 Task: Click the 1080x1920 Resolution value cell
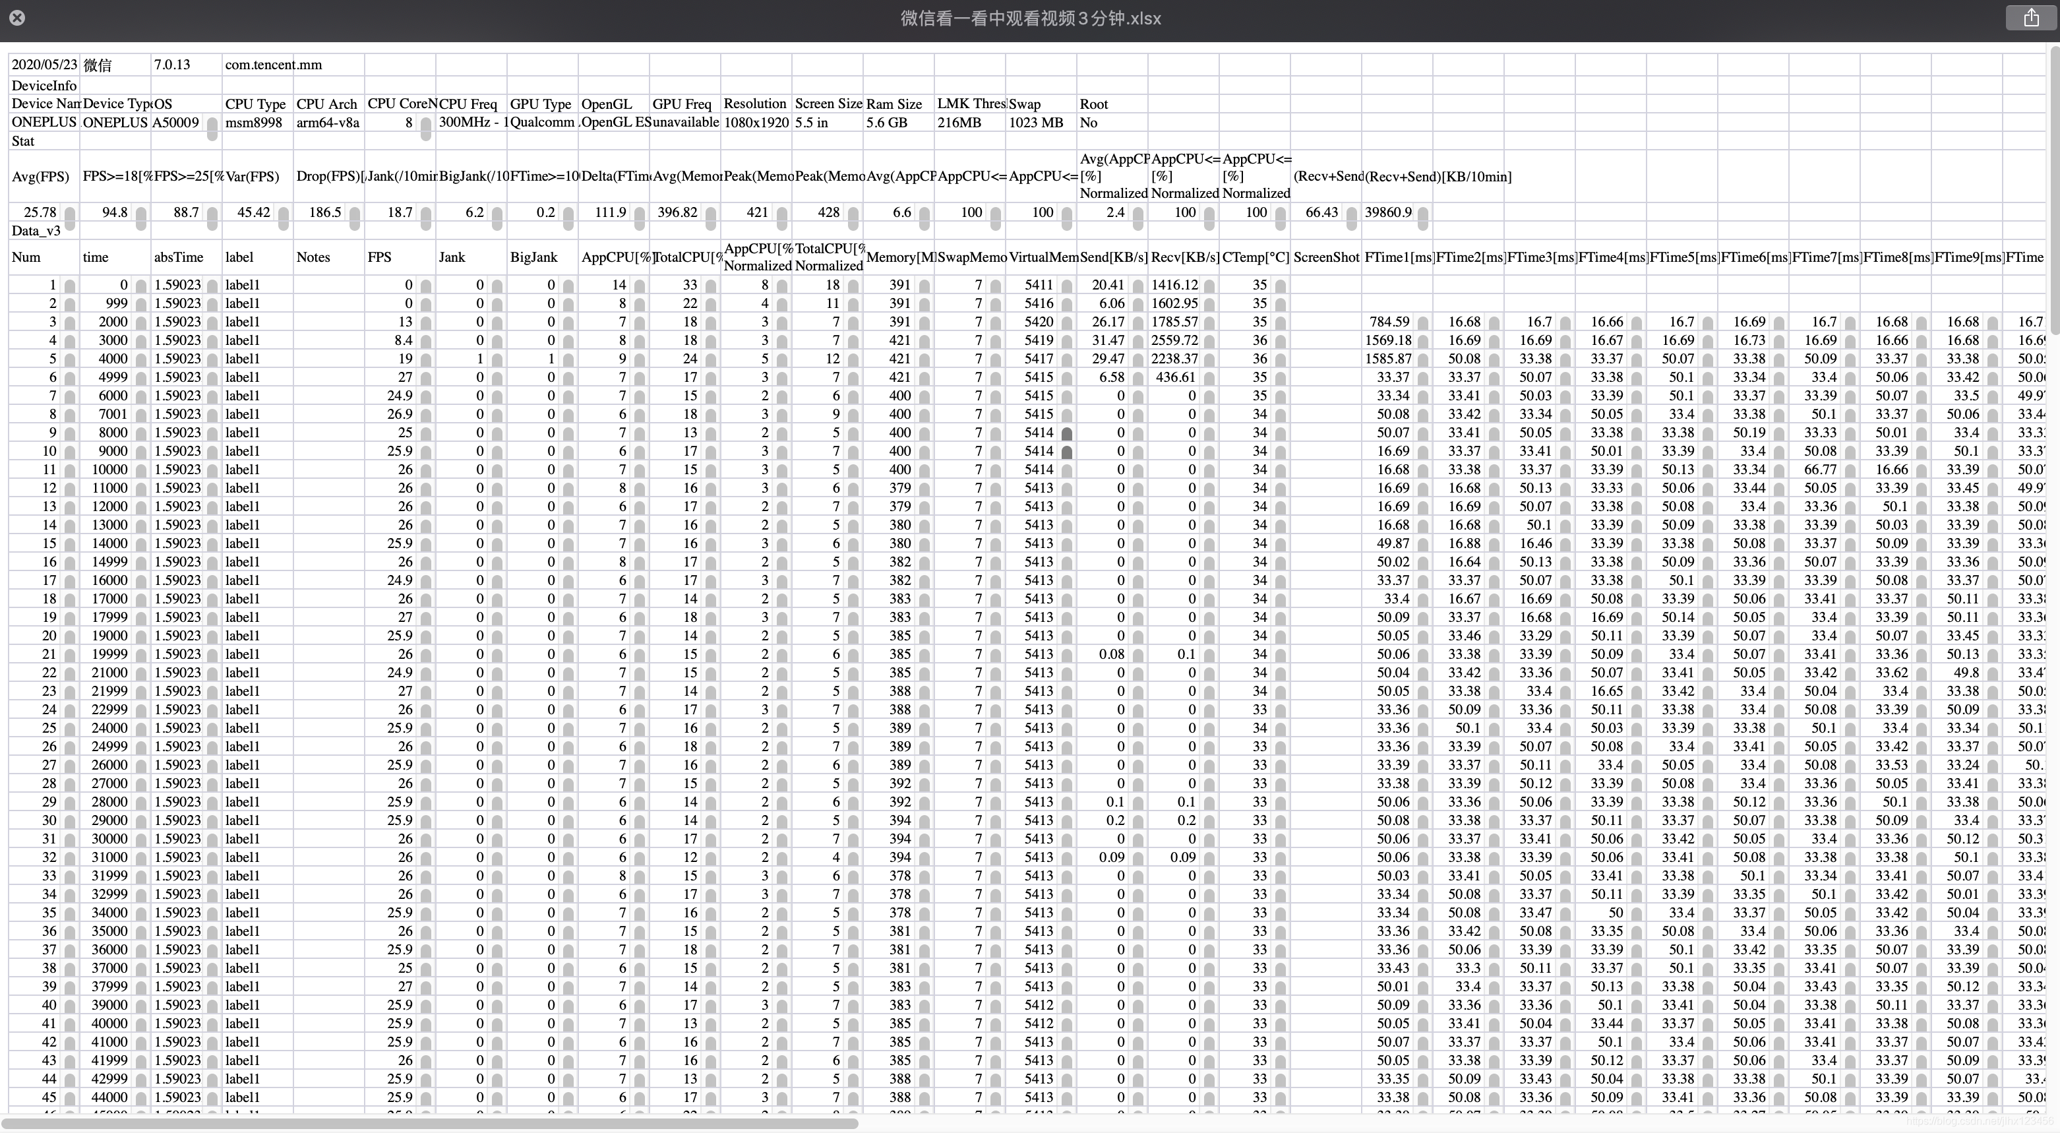[x=756, y=123]
